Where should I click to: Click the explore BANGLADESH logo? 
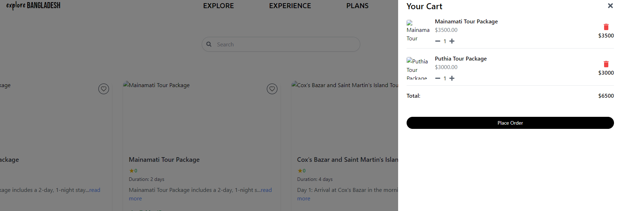(33, 6)
